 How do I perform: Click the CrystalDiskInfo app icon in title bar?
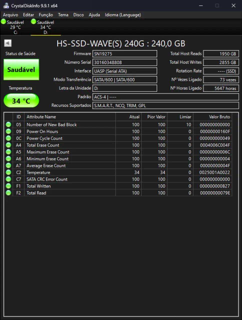point(6,5)
